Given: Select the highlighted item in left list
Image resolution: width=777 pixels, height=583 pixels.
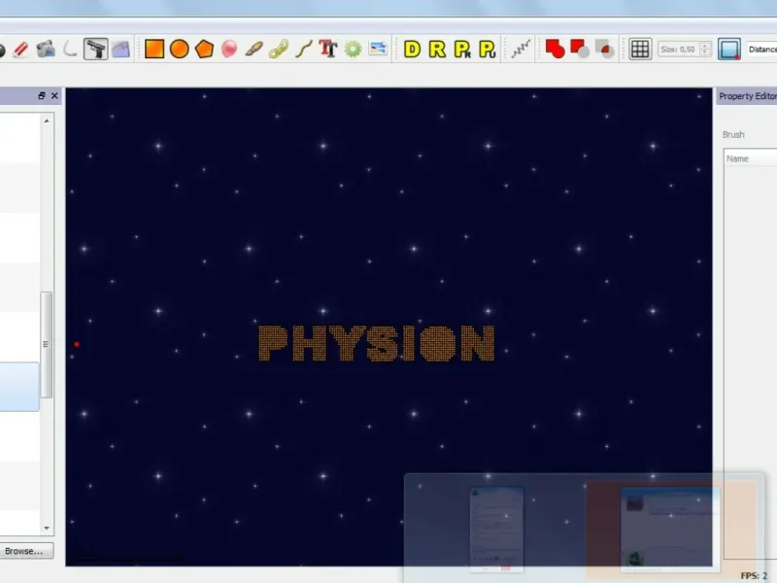Looking at the screenshot, I should pyautogui.click(x=18, y=387).
